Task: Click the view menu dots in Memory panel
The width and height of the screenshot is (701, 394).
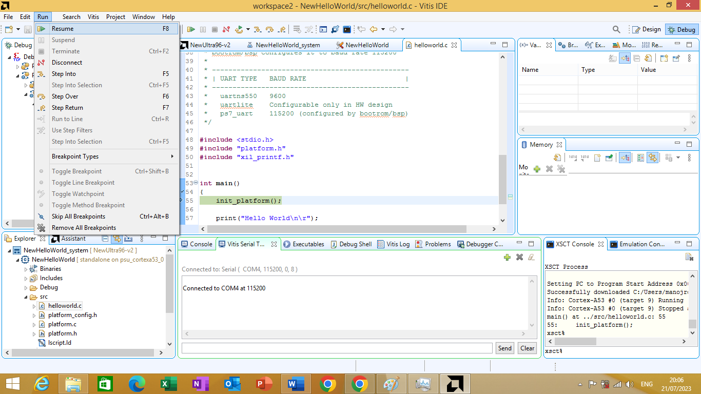Action: click(689, 157)
